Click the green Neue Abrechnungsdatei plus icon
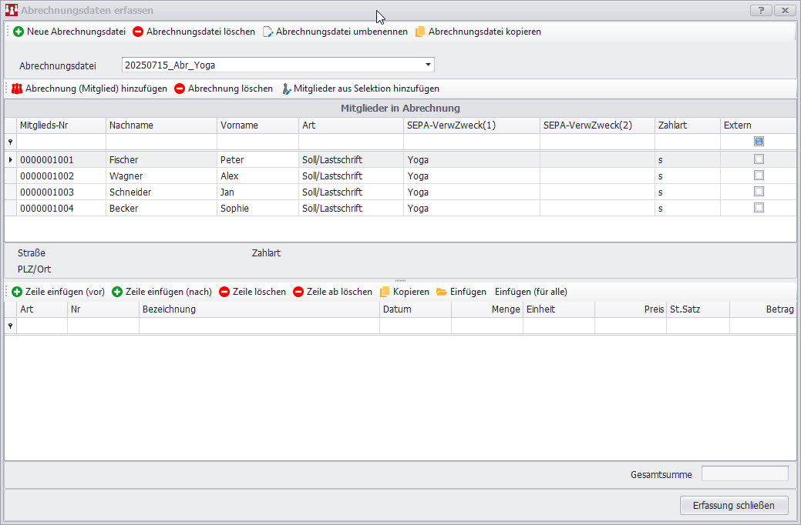The height and width of the screenshot is (525, 801). [19, 32]
